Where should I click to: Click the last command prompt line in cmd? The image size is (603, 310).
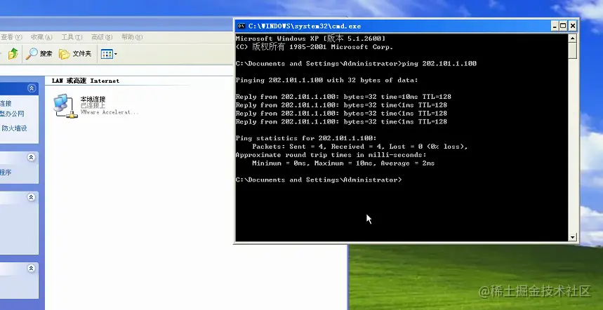point(319,180)
